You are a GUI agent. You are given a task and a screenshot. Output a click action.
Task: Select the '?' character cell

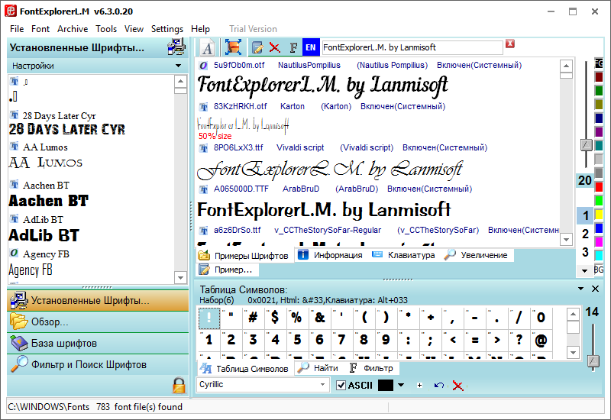(519, 340)
